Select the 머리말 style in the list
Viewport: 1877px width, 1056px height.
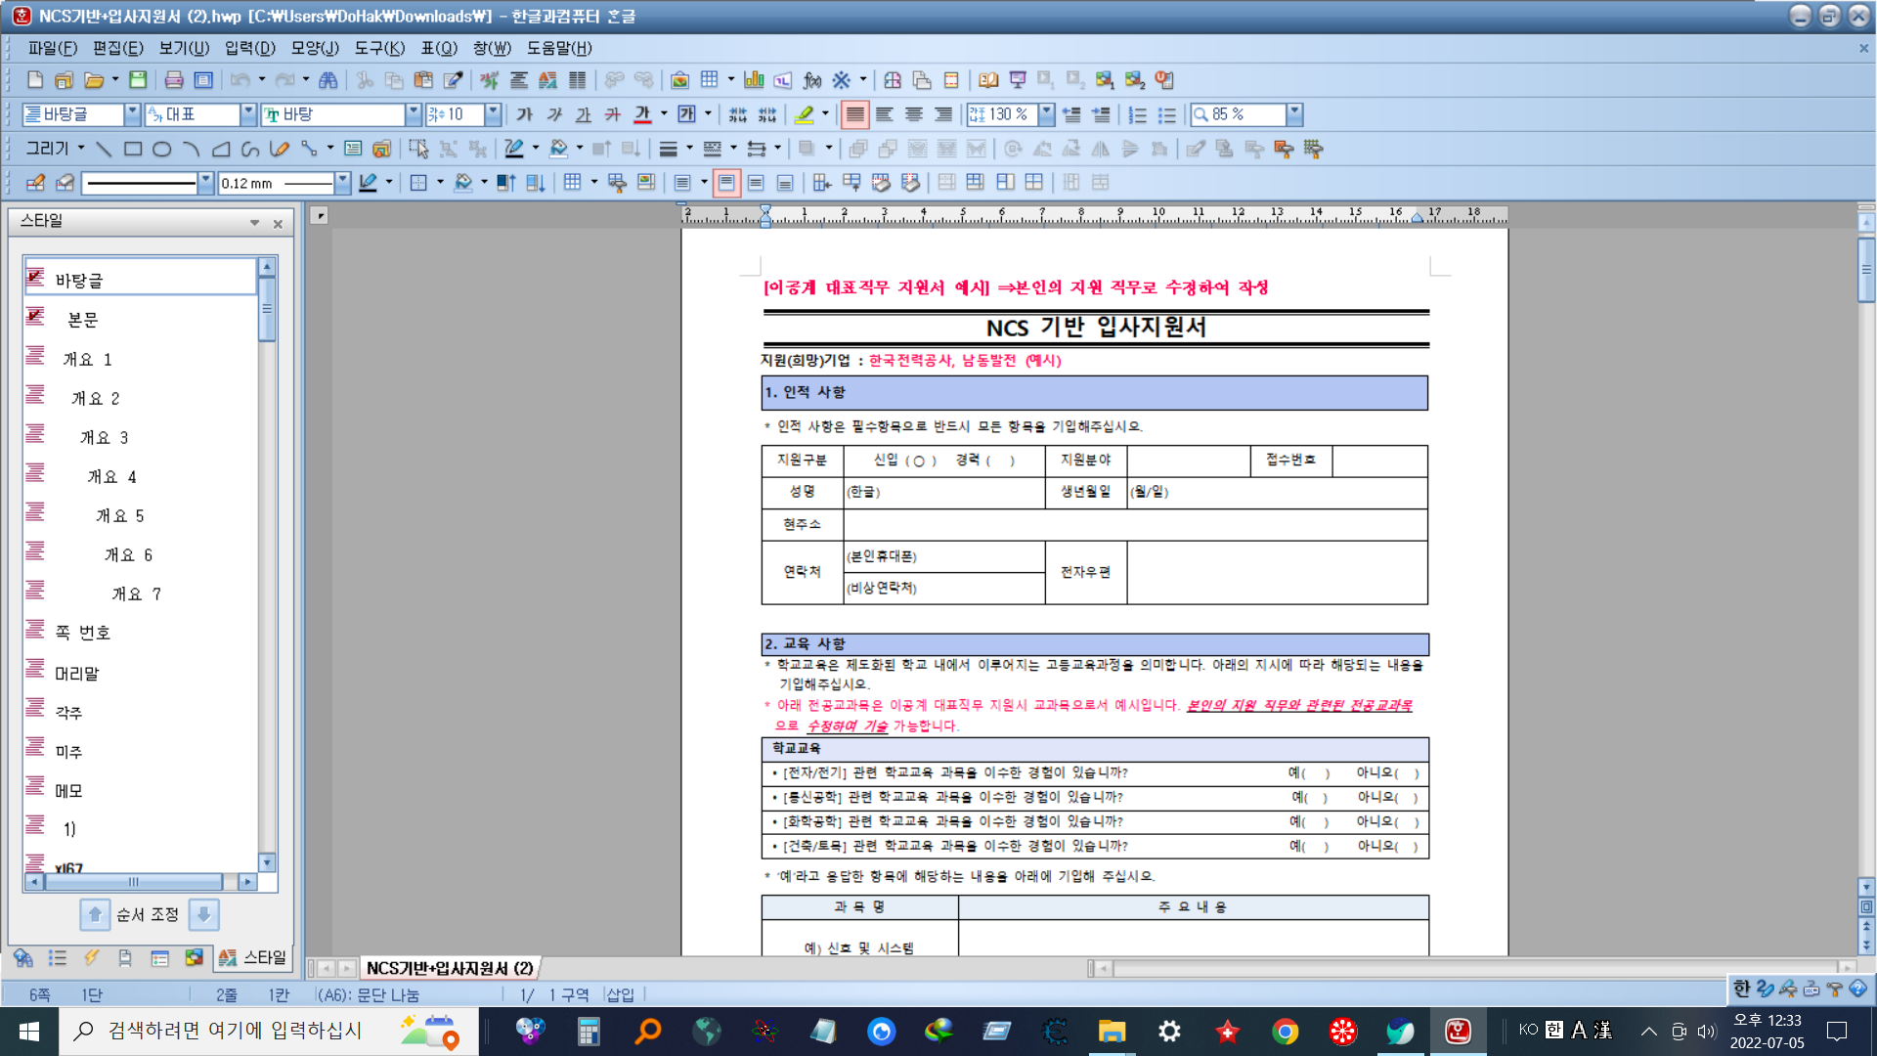(76, 673)
